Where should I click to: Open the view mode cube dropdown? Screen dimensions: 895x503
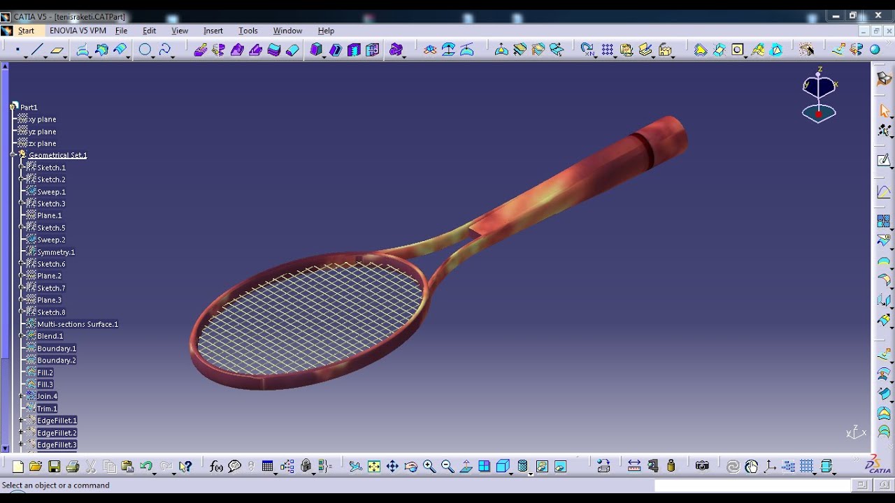512,474
